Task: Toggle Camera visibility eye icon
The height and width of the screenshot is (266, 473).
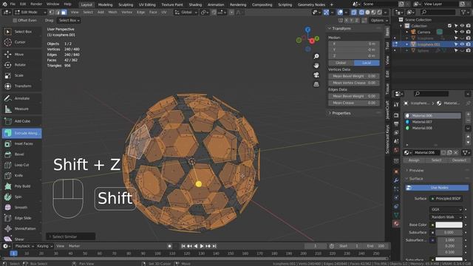Action: tap(462, 32)
